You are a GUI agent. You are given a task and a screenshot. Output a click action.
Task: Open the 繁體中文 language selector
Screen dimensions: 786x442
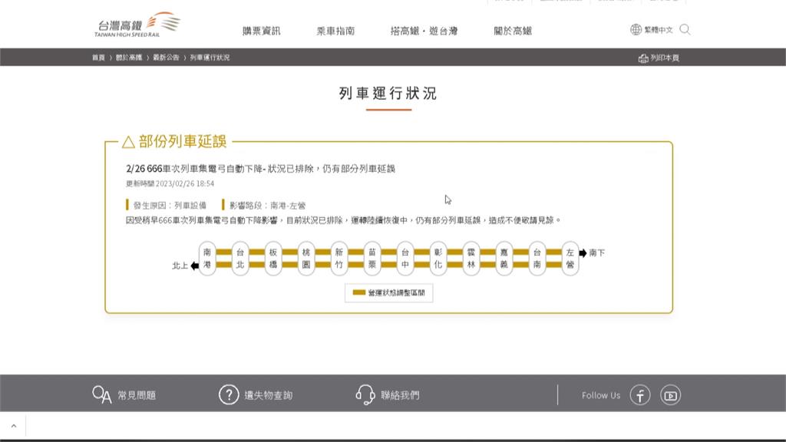(658, 30)
